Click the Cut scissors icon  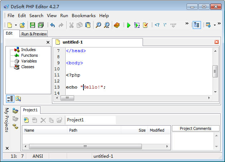coord(71,25)
